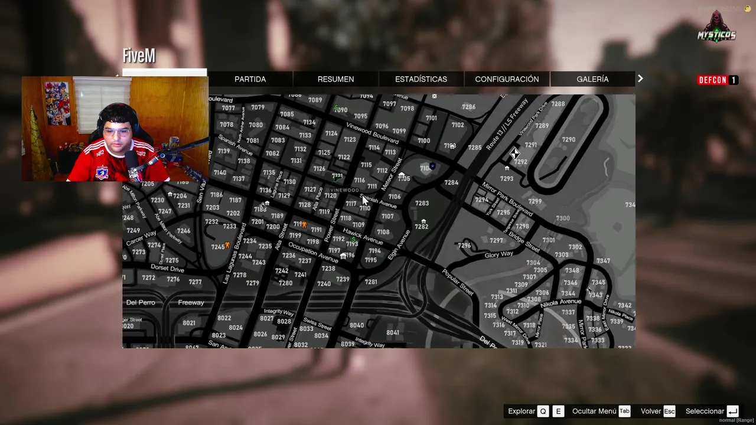Click the orange figure icon at 7190
This screenshot has height=425, width=756.
click(304, 224)
